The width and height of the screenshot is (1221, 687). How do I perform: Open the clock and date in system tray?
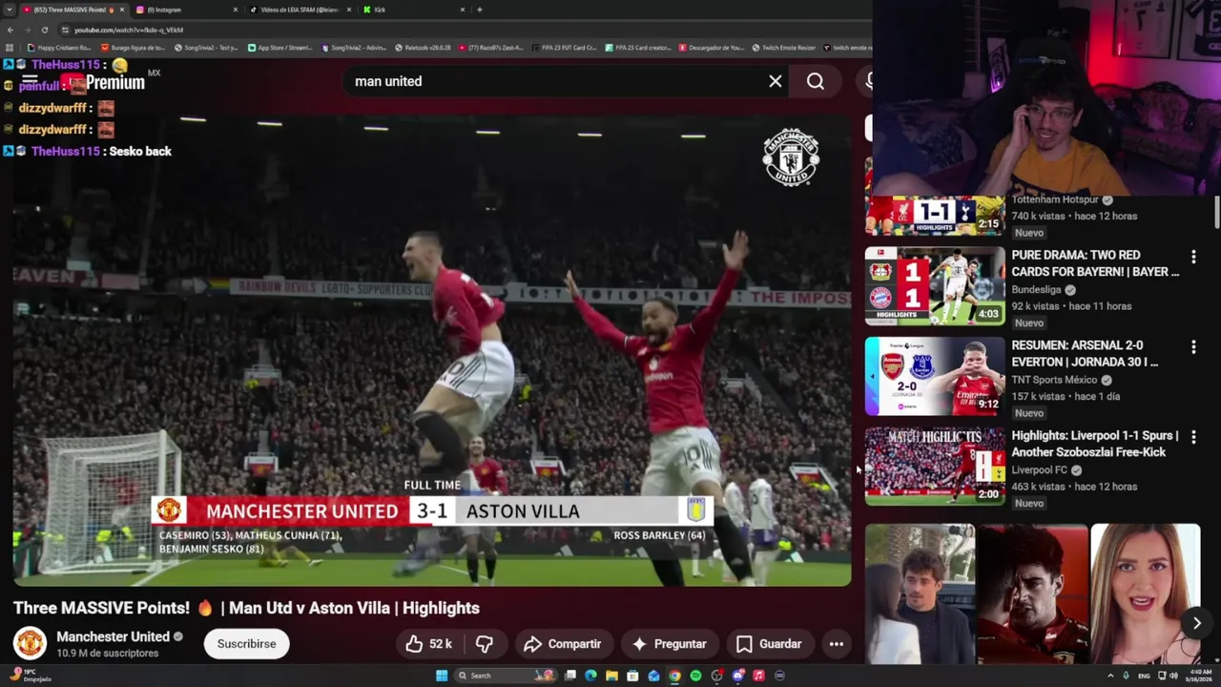tap(1200, 676)
